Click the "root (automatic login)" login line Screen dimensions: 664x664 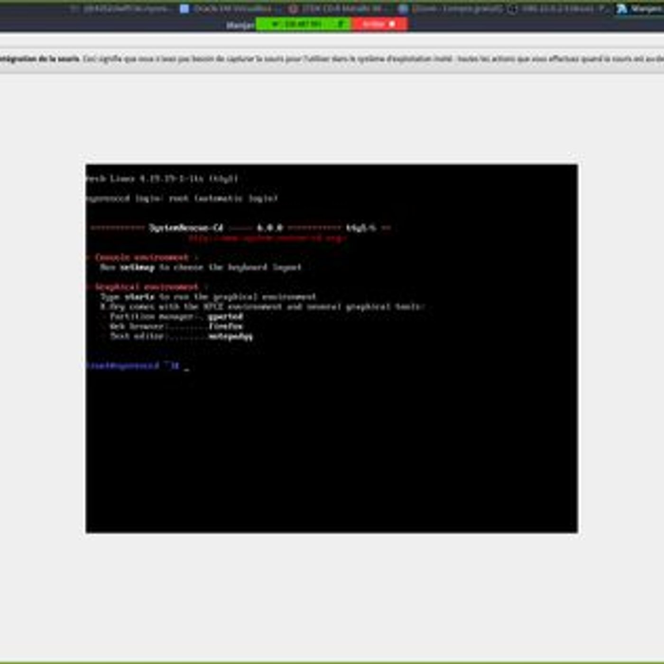tap(223, 198)
